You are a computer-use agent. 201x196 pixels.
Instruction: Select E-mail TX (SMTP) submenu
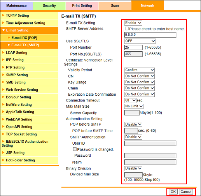click(x=30, y=45)
